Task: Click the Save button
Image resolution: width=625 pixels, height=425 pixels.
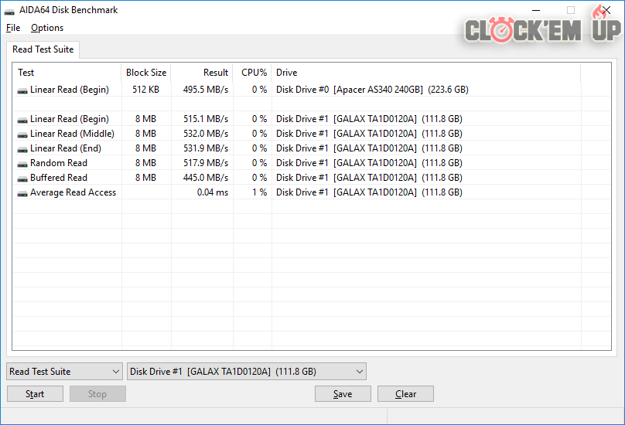Action: [343, 394]
